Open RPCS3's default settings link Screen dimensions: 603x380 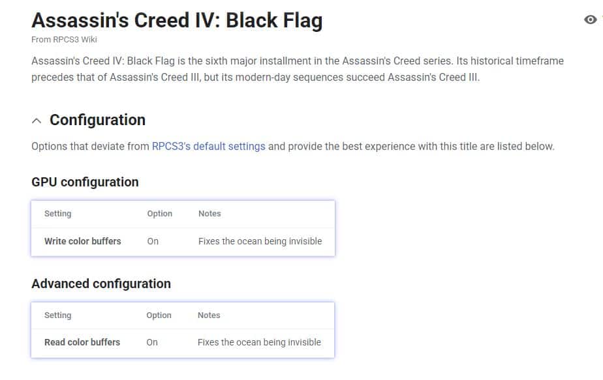click(x=208, y=147)
